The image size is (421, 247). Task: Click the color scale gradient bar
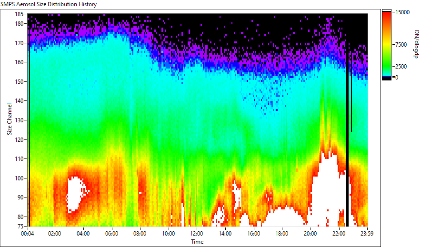click(387, 45)
